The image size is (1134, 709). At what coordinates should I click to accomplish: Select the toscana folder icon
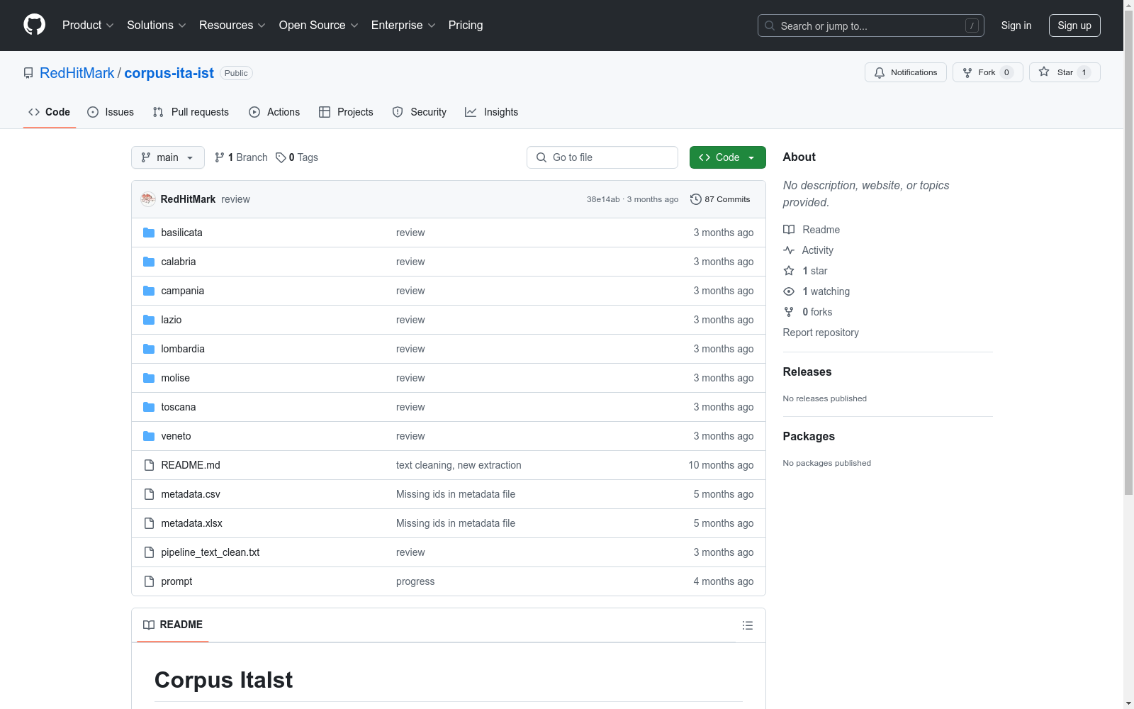click(149, 407)
